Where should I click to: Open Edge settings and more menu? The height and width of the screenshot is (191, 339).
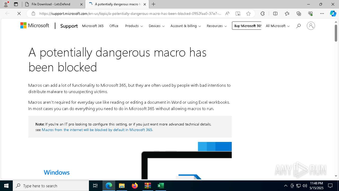tap(322, 14)
